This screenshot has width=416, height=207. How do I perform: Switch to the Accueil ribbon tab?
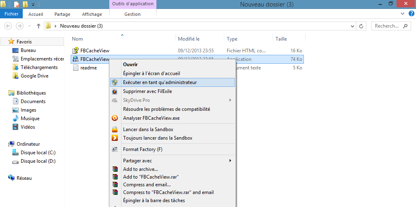point(36,14)
